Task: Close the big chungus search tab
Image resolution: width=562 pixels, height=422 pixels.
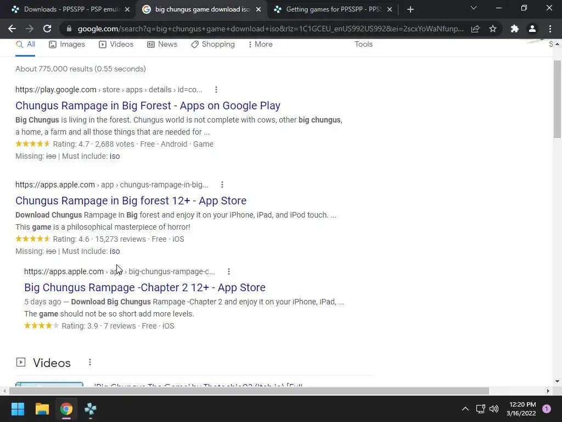Action: (258, 9)
